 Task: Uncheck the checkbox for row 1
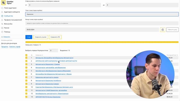click(x=26, y=58)
